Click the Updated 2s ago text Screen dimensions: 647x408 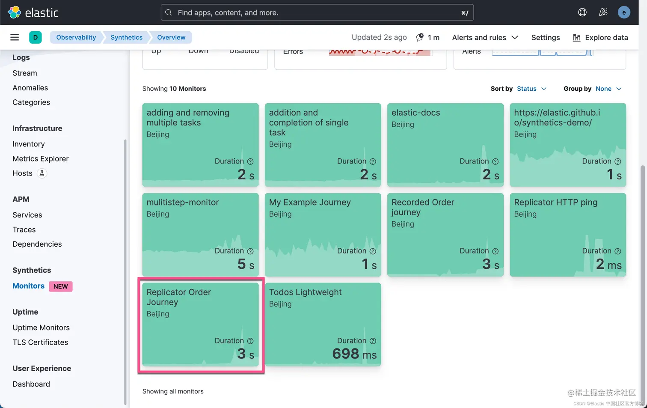pos(379,37)
